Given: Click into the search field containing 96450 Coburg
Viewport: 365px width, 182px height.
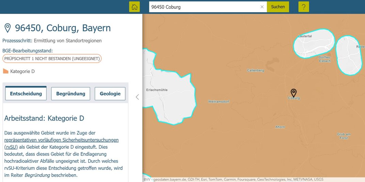Looking at the screenshot, I should coord(204,7).
